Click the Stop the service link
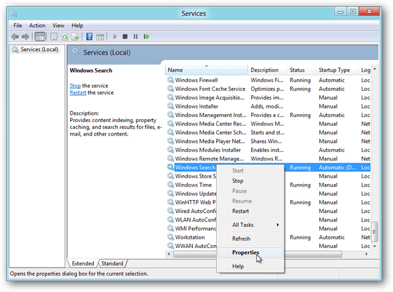 (75, 86)
